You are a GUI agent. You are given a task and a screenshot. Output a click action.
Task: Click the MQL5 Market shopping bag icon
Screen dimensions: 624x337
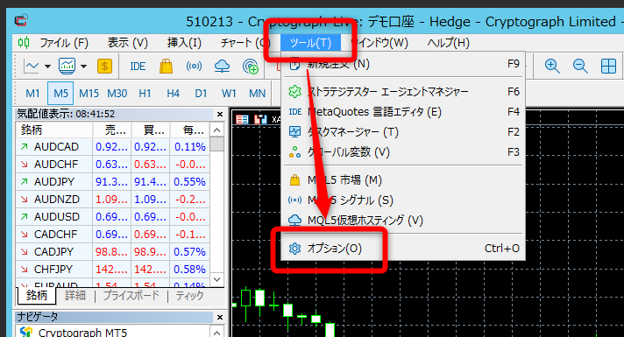tap(166, 66)
